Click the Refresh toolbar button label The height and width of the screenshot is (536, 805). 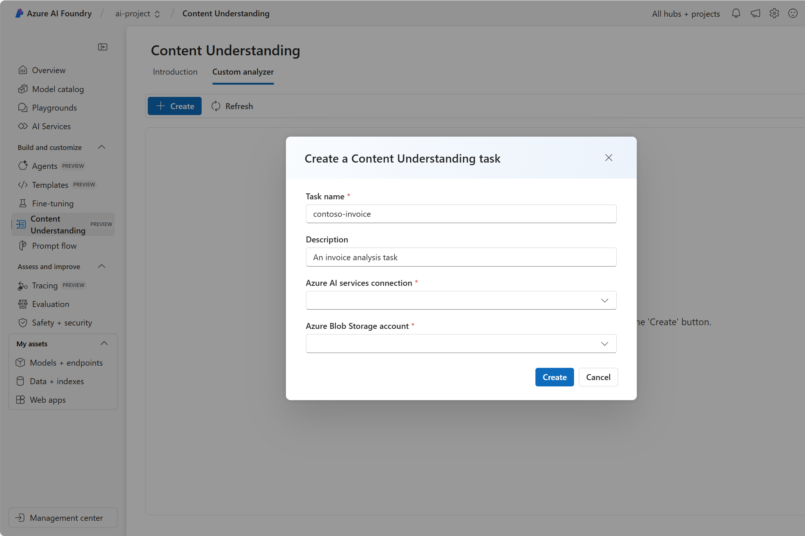[x=239, y=106]
